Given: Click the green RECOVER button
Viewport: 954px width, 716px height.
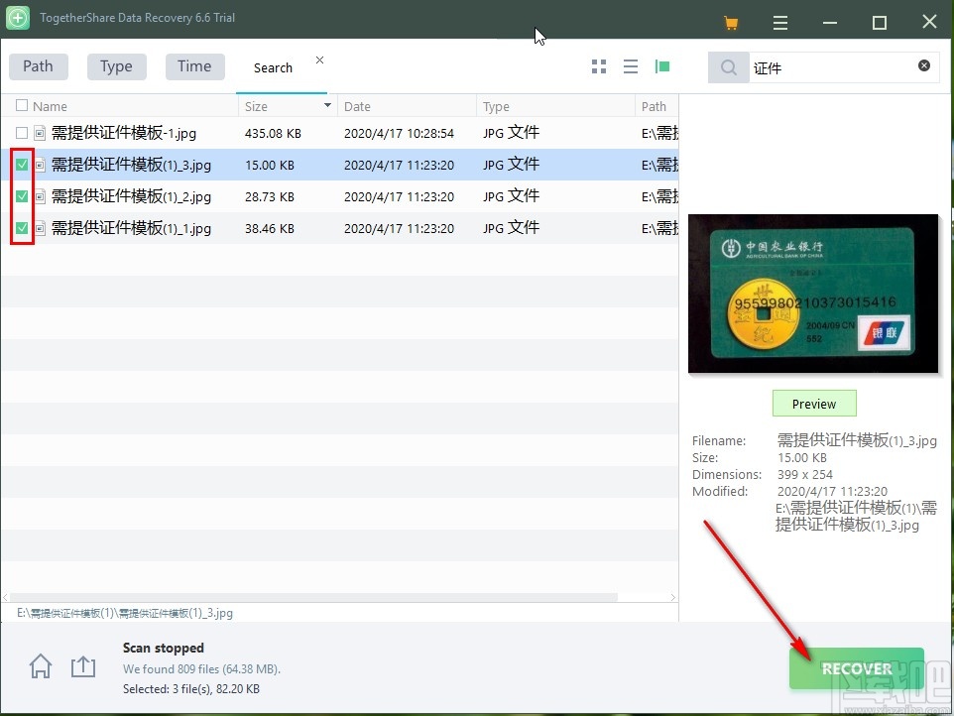Looking at the screenshot, I should point(856,667).
